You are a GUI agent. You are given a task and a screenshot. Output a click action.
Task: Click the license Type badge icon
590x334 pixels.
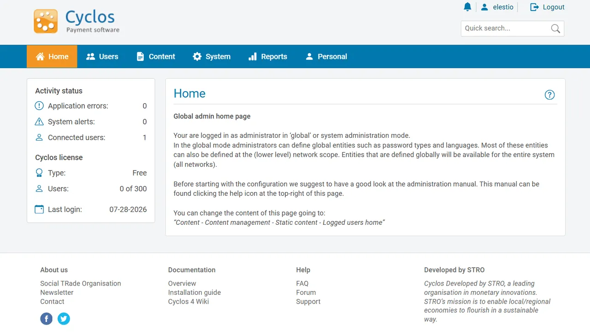[39, 173]
